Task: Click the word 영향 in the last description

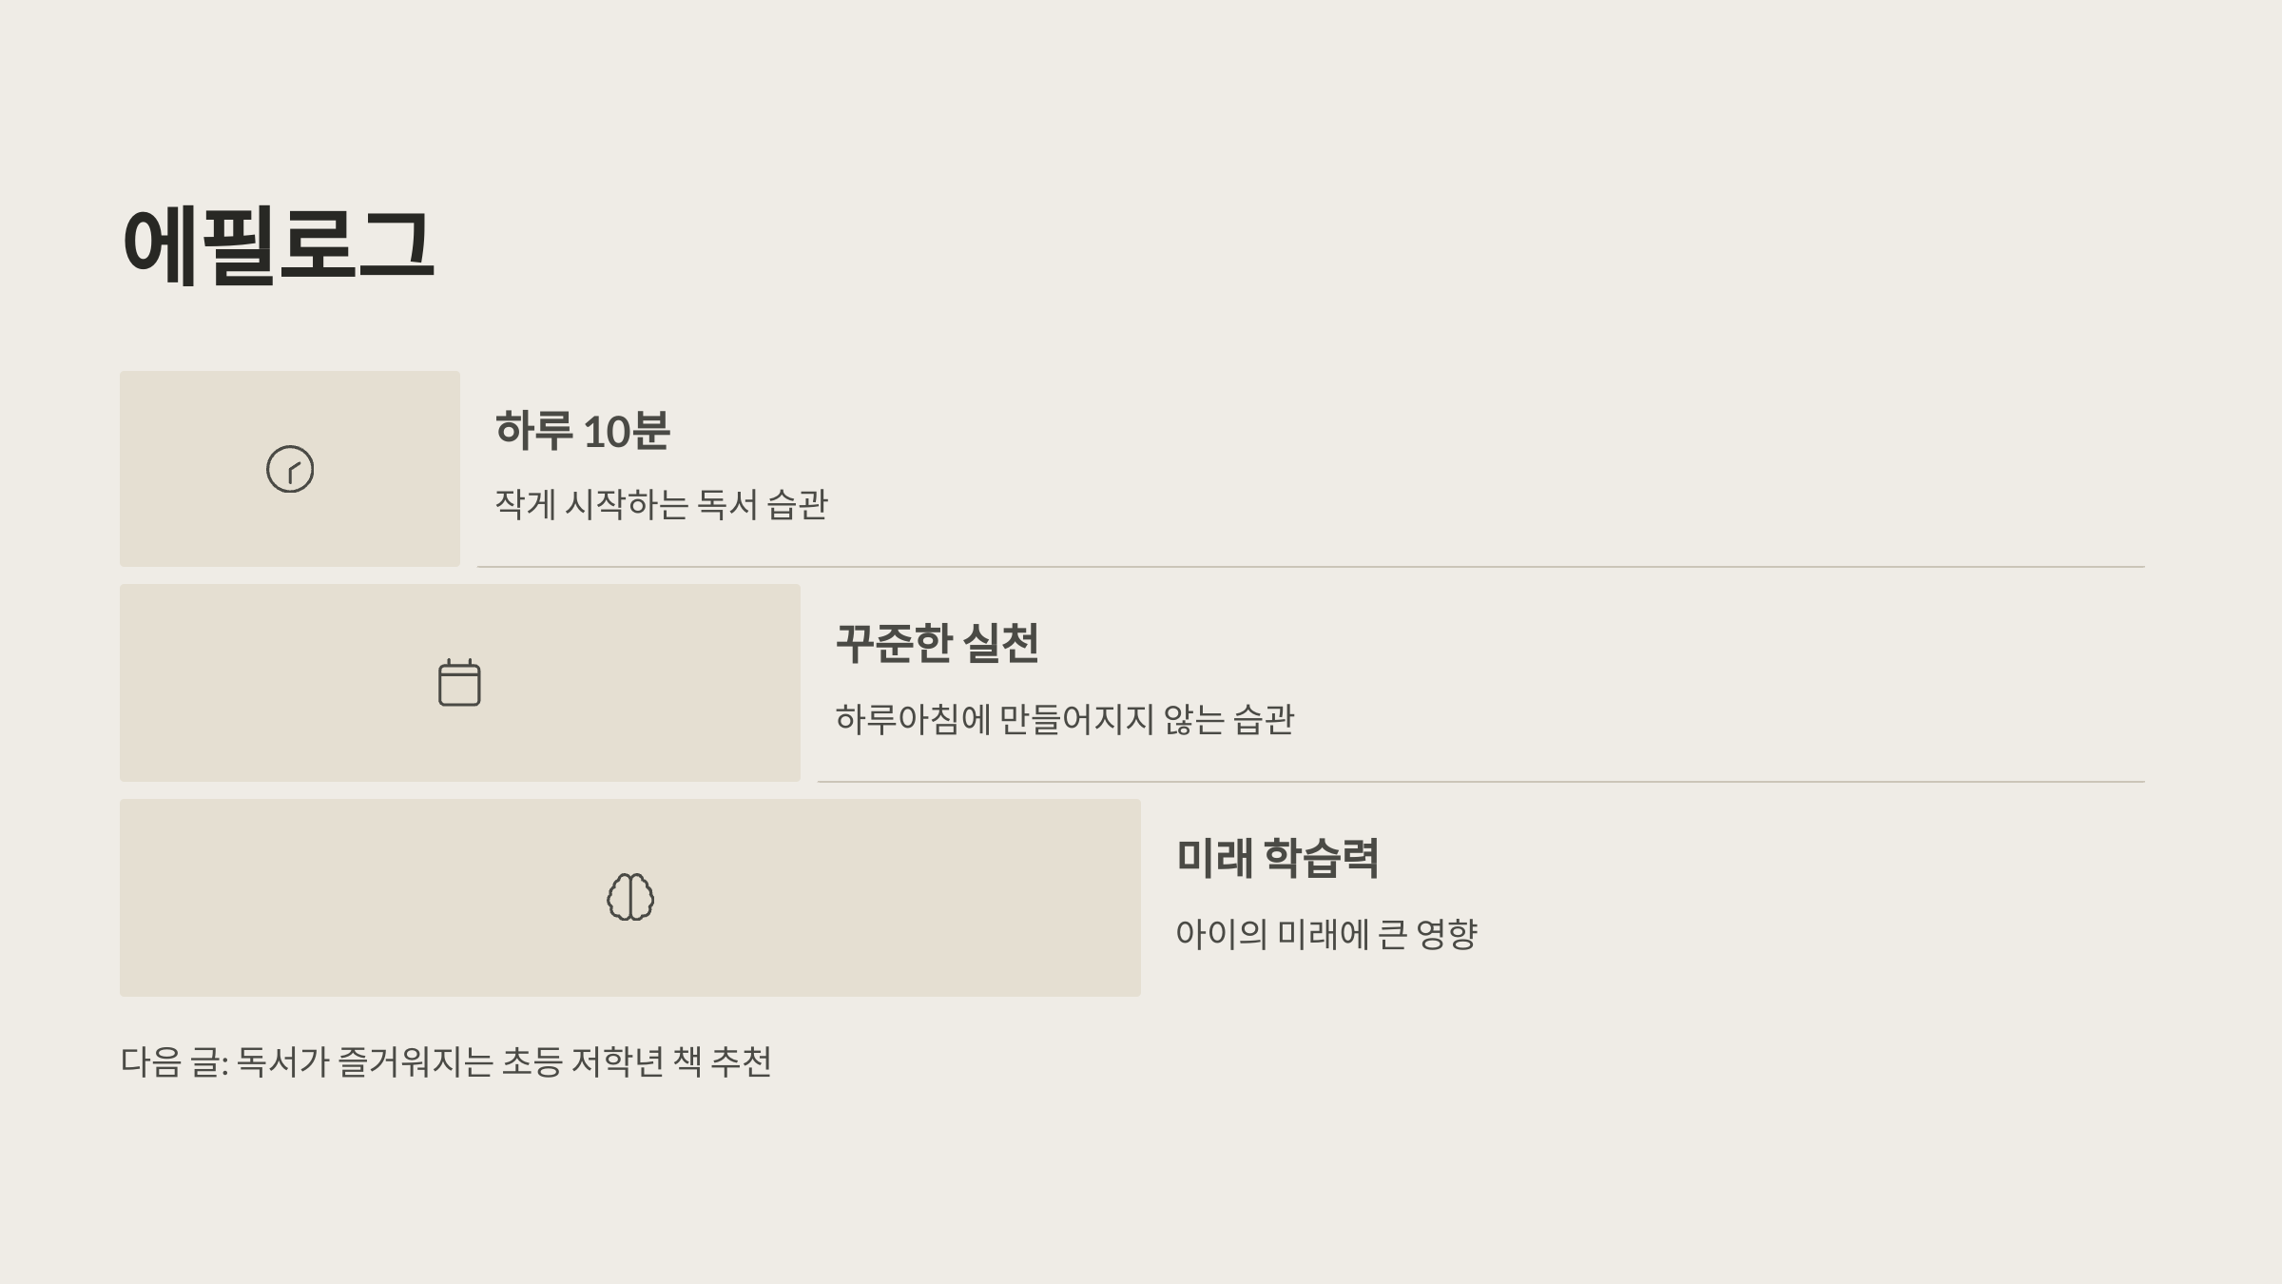Action: [x=1447, y=934]
